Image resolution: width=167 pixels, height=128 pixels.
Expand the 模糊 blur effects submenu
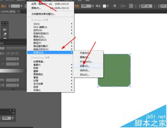[x=50, y=71]
